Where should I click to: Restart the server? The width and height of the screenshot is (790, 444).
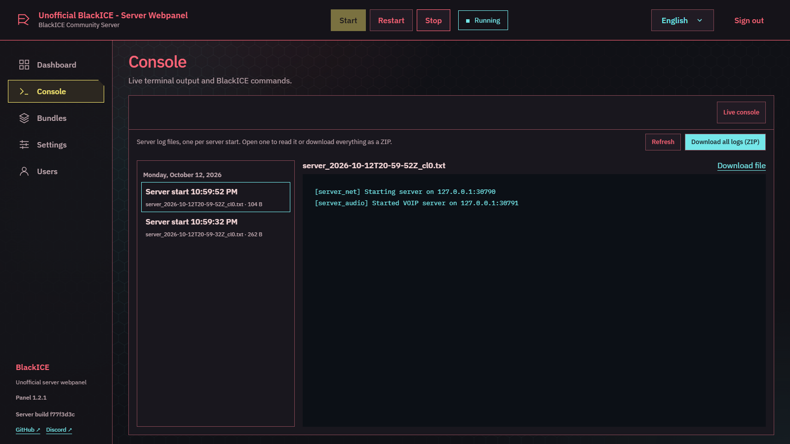point(391,20)
